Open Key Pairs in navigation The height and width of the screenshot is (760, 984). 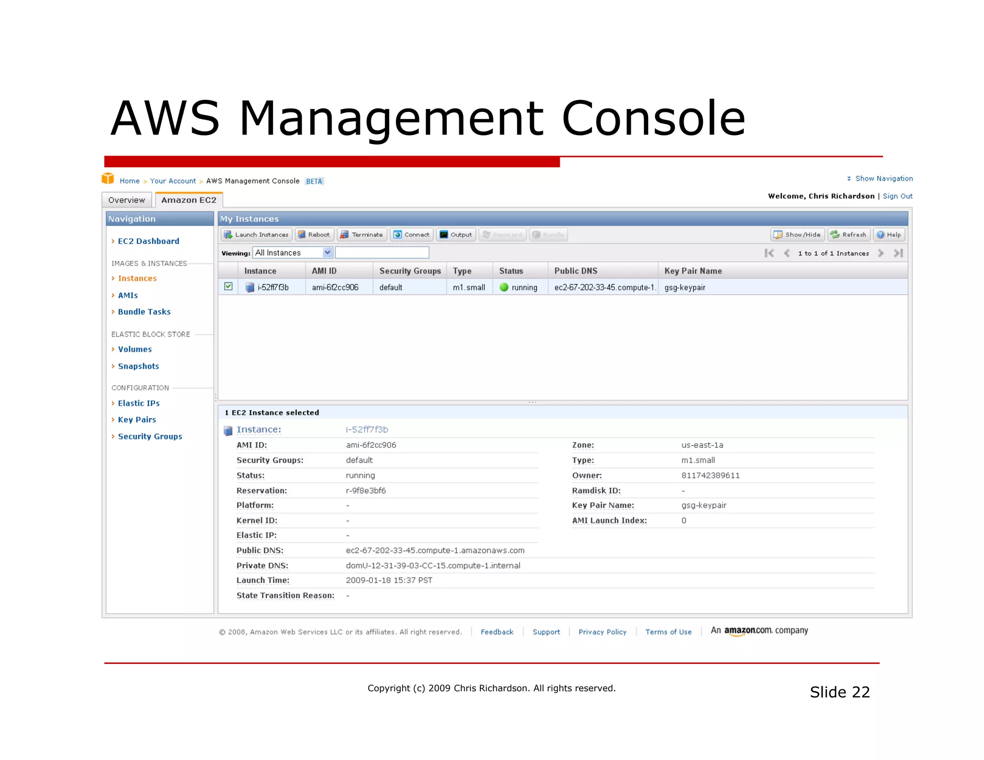point(137,419)
